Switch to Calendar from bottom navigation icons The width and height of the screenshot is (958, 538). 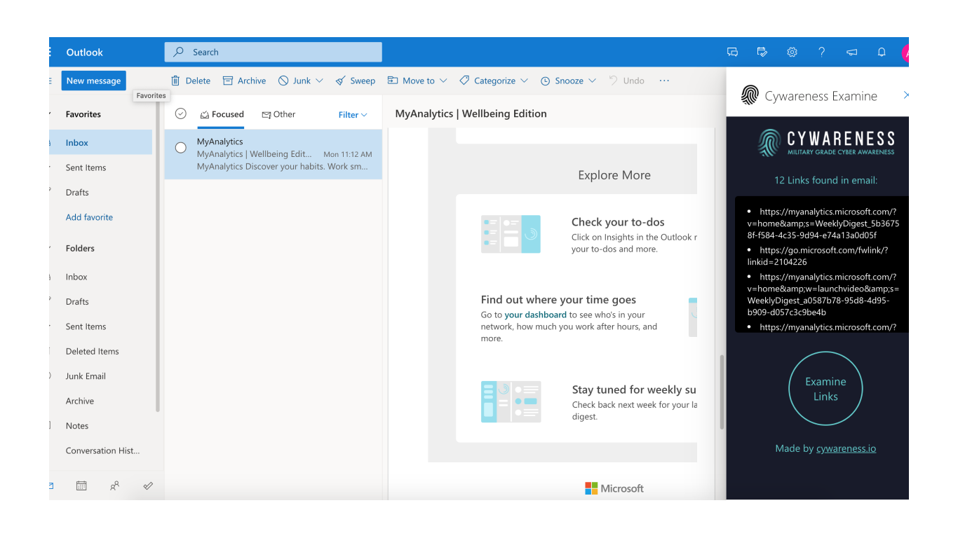coord(81,485)
